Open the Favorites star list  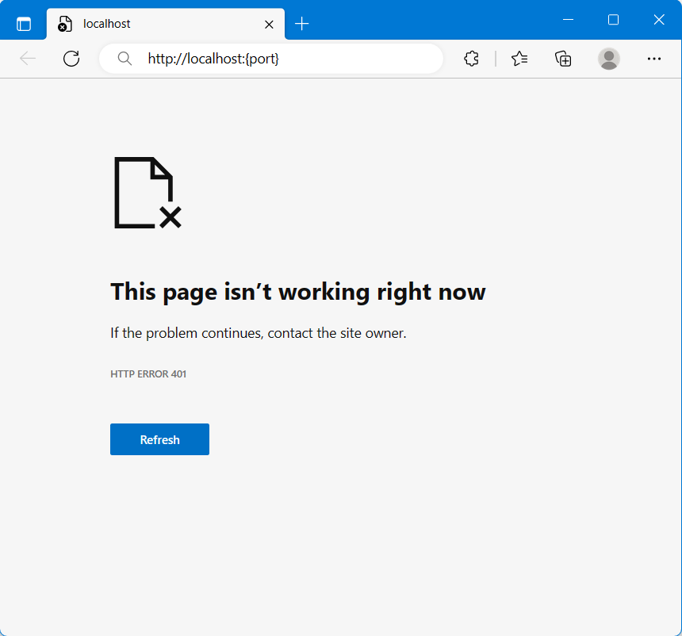(519, 58)
